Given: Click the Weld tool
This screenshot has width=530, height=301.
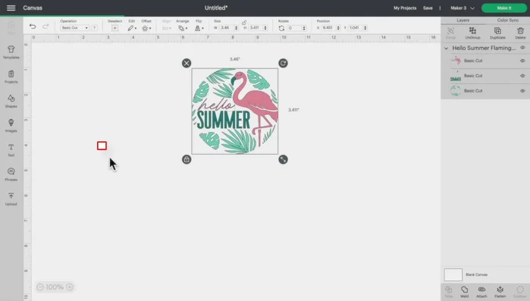Looking at the screenshot, I should point(465,292).
